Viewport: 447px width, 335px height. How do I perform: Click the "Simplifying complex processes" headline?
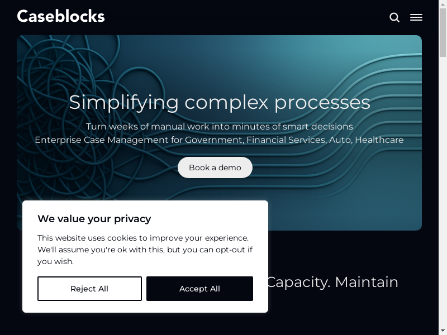click(x=220, y=102)
